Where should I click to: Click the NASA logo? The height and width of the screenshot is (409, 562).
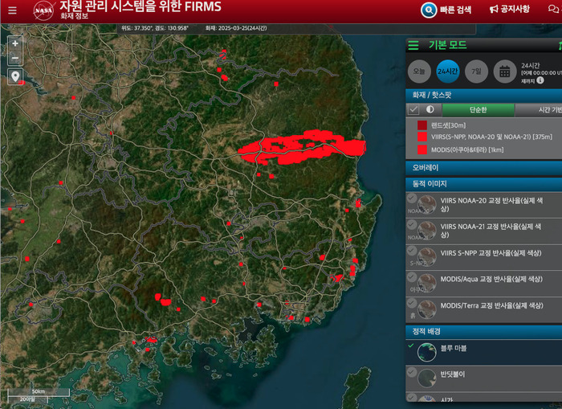[43, 10]
